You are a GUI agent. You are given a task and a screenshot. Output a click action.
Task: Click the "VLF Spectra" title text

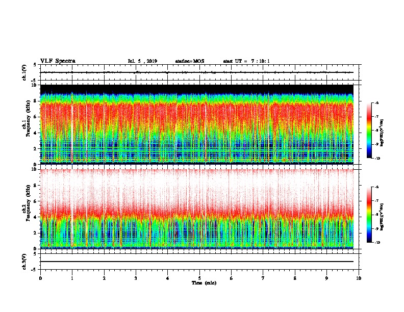click(58, 61)
